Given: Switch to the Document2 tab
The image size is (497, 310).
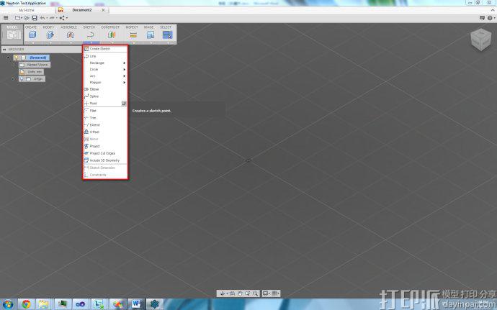Looking at the screenshot, I should 82,10.
